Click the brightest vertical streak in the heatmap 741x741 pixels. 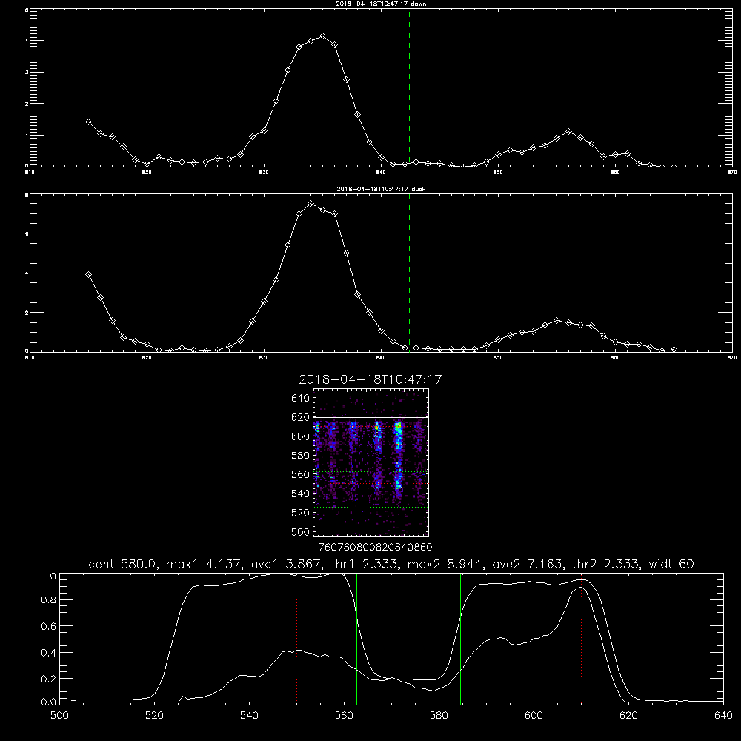coord(399,456)
